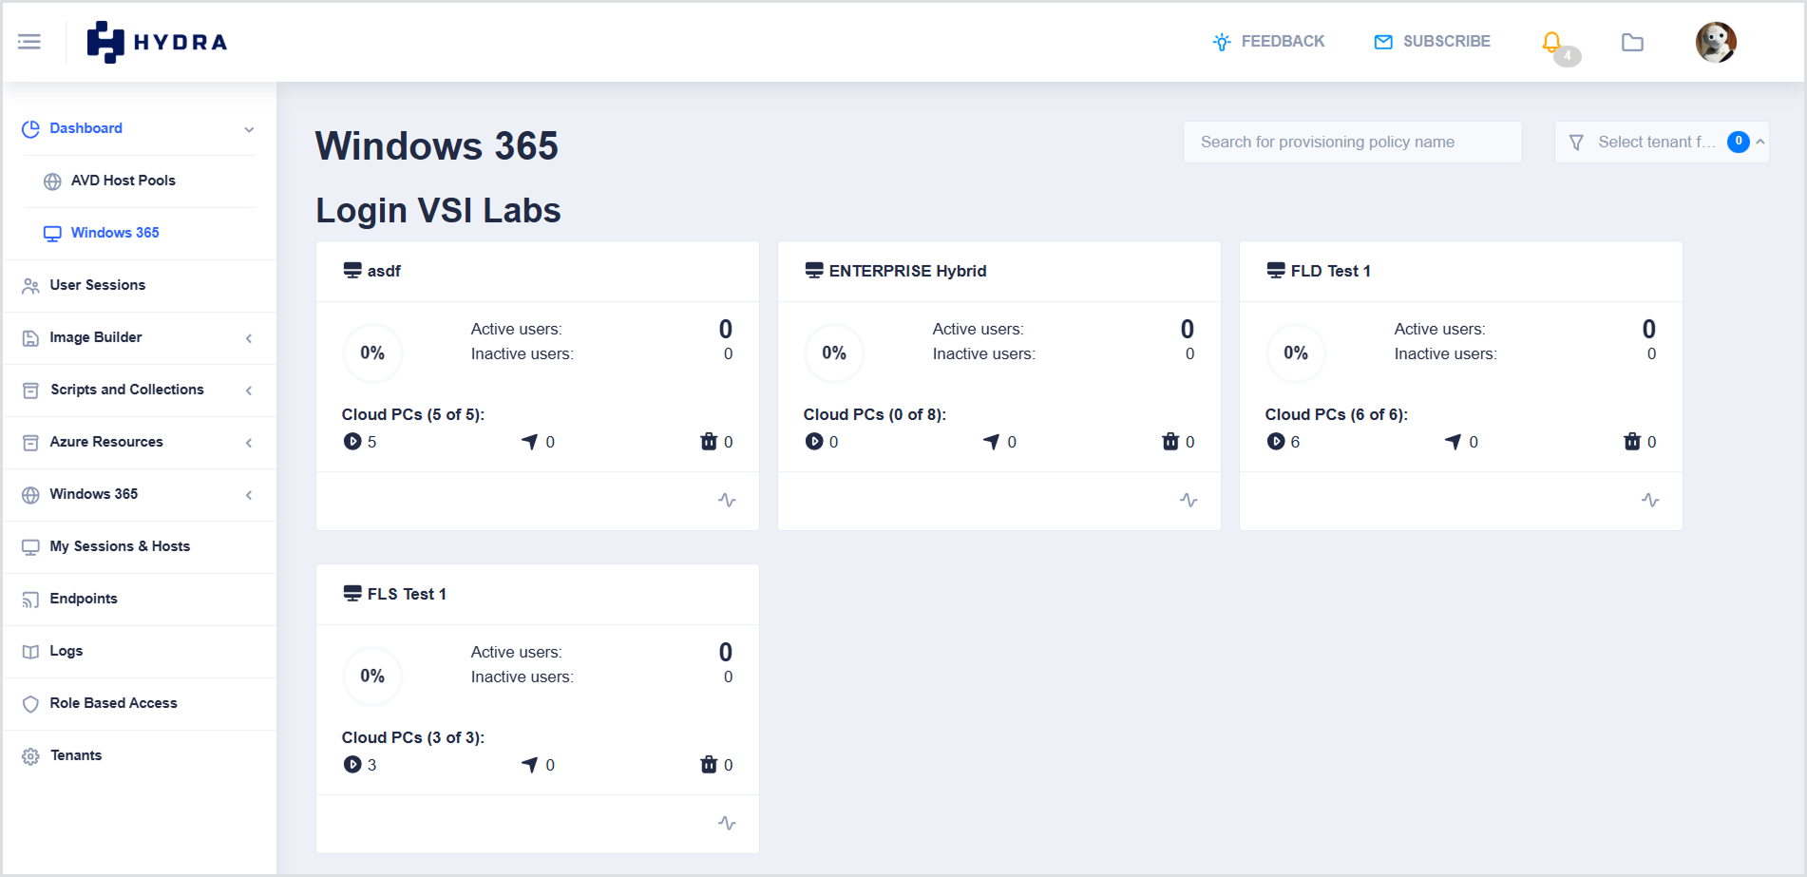
Task: Open Logs page
Action: pyautogui.click(x=67, y=651)
